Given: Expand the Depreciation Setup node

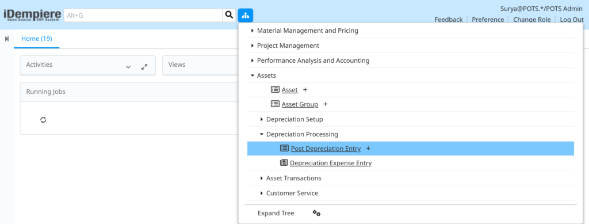Looking at the screenshot, I should 262,119.
